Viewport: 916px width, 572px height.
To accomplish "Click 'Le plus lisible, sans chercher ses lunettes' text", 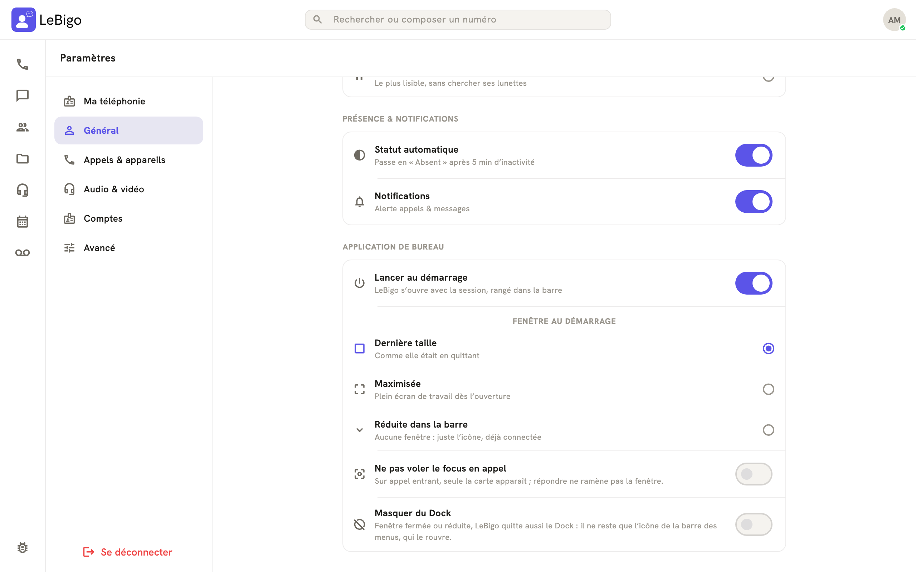I will pyautogui.click(x=450, y=83).
